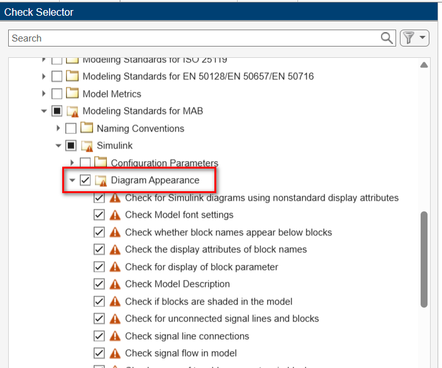Check the Configuration Parameters checkbox
Viewport: 442px width, 368px height.
pyautogui.click(x=85, y=163)
